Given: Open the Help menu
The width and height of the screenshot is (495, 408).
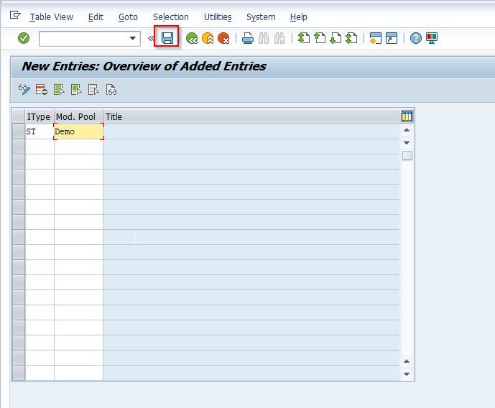Looking at the screenshot, I should (298, 17).
